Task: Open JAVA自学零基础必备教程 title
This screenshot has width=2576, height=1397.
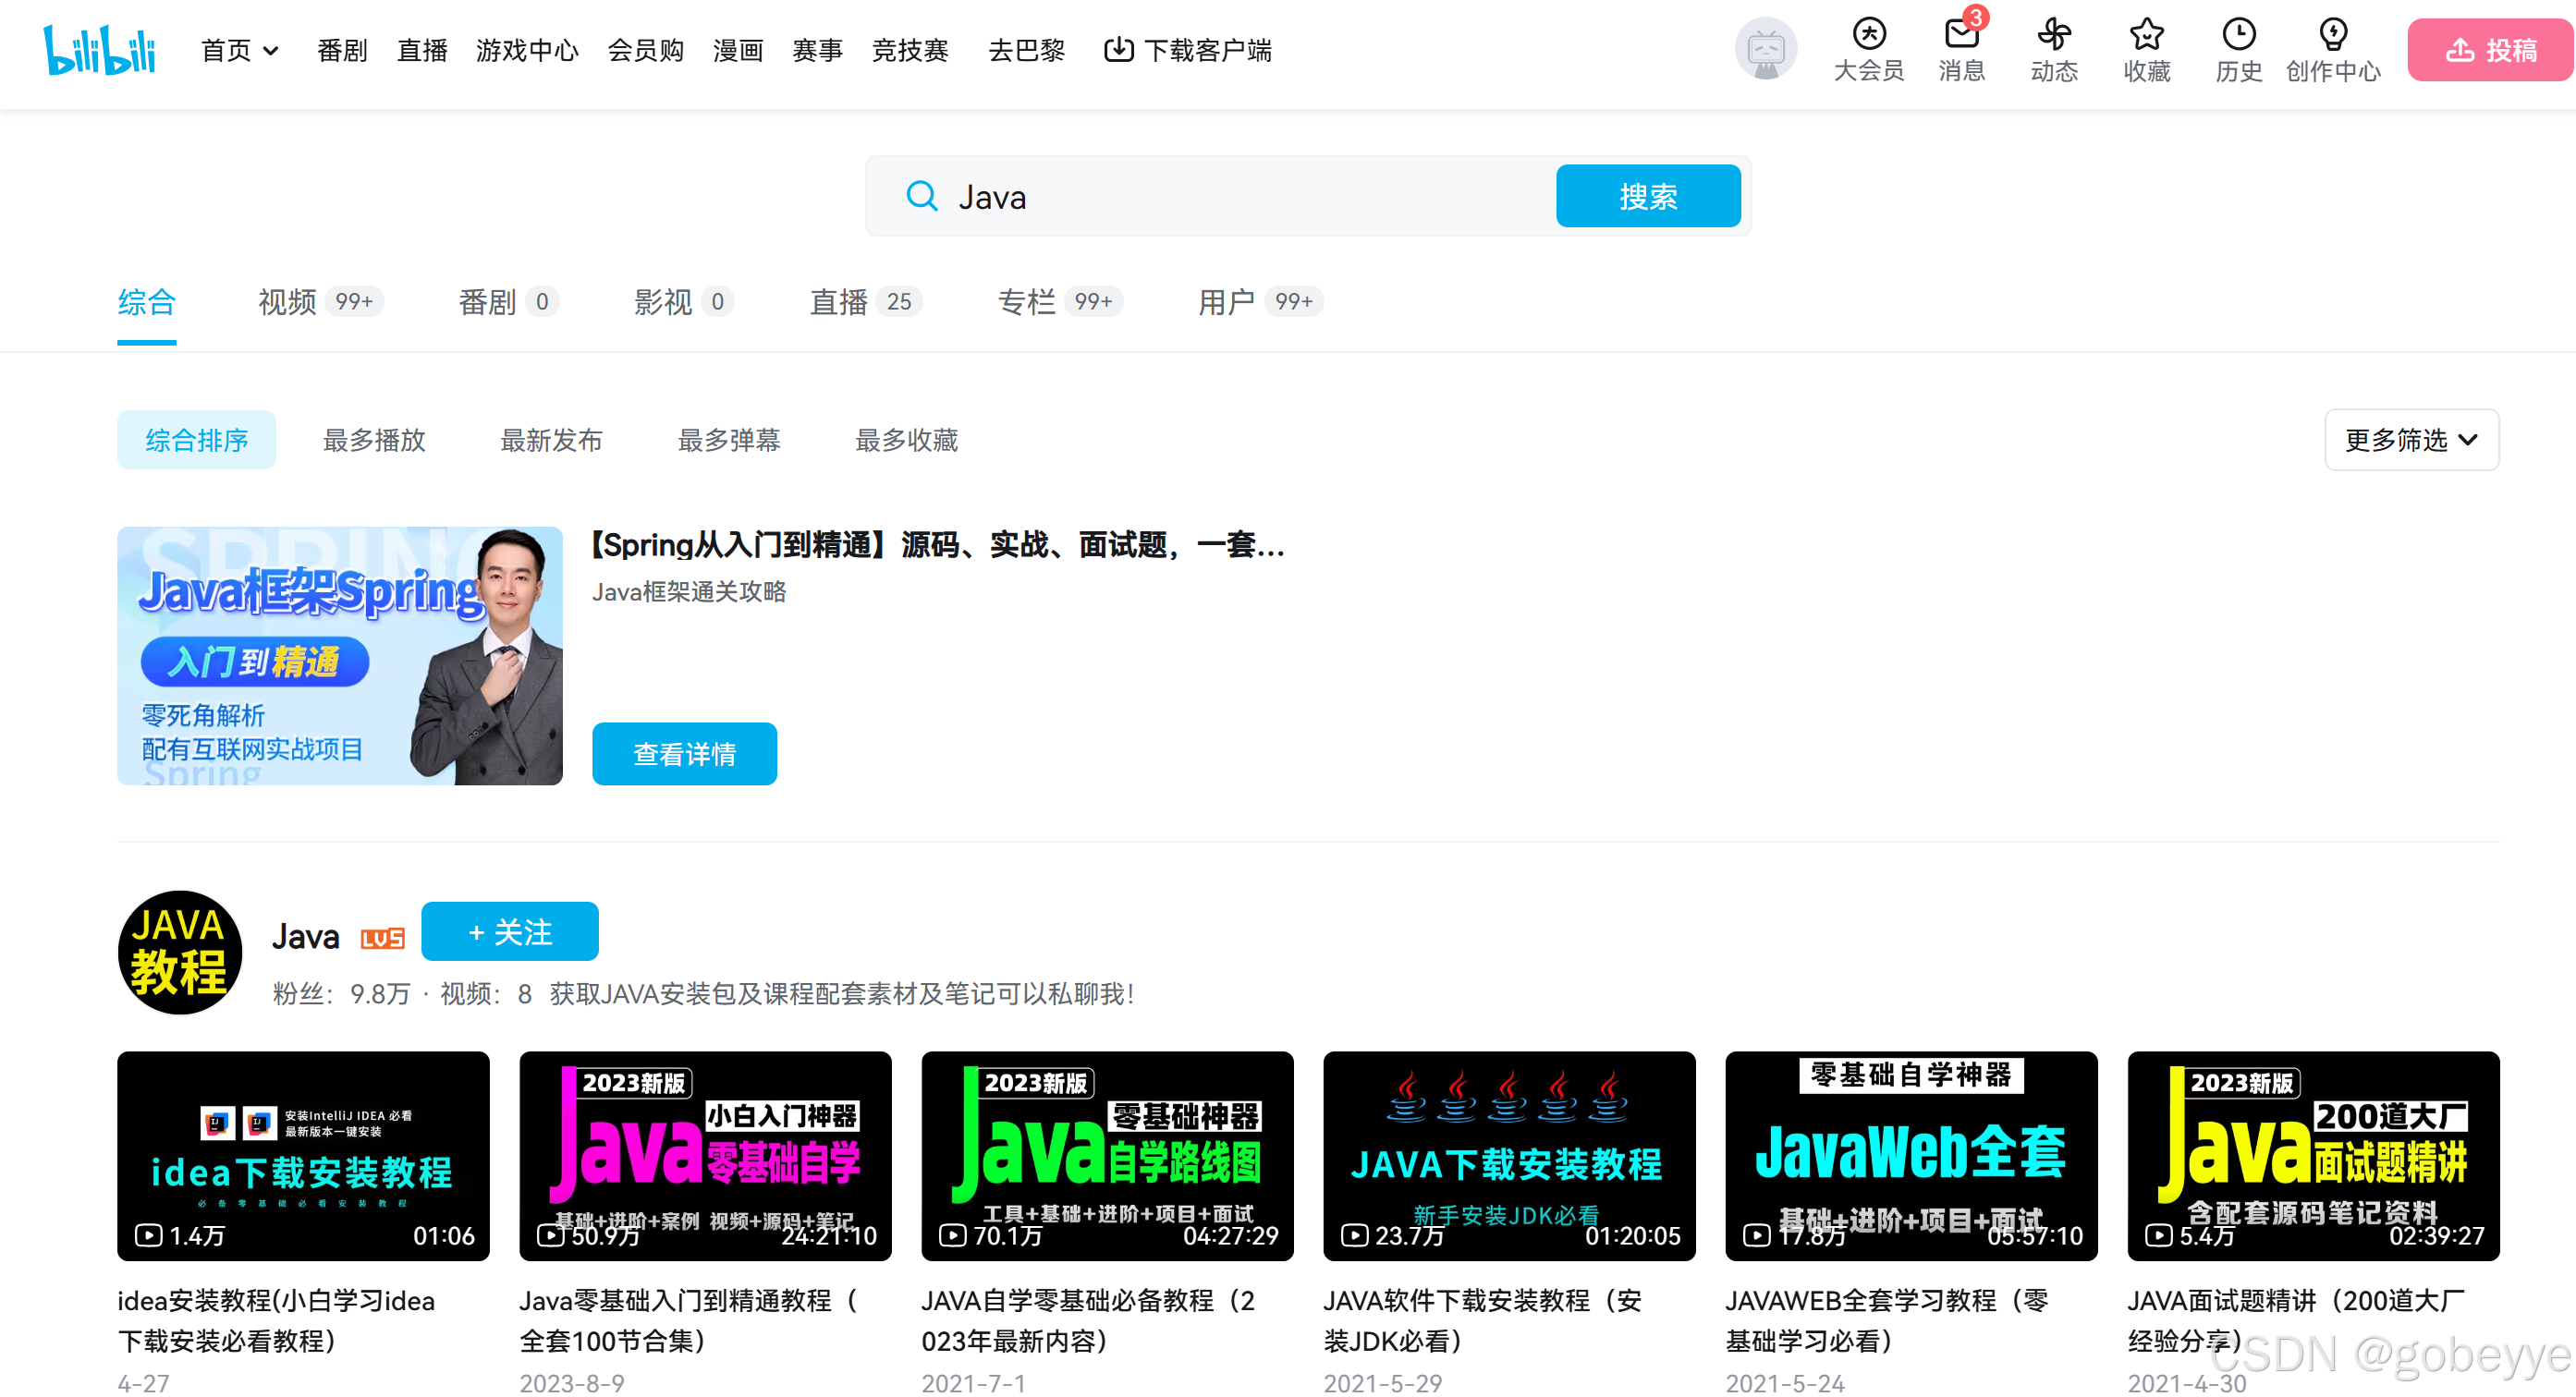Action: coord(1088,1321)
